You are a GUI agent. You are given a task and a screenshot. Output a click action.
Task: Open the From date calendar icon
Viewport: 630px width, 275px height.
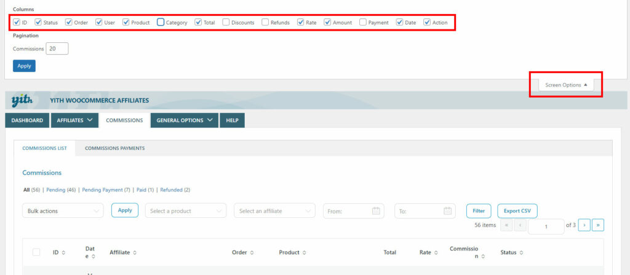(376, 211)
